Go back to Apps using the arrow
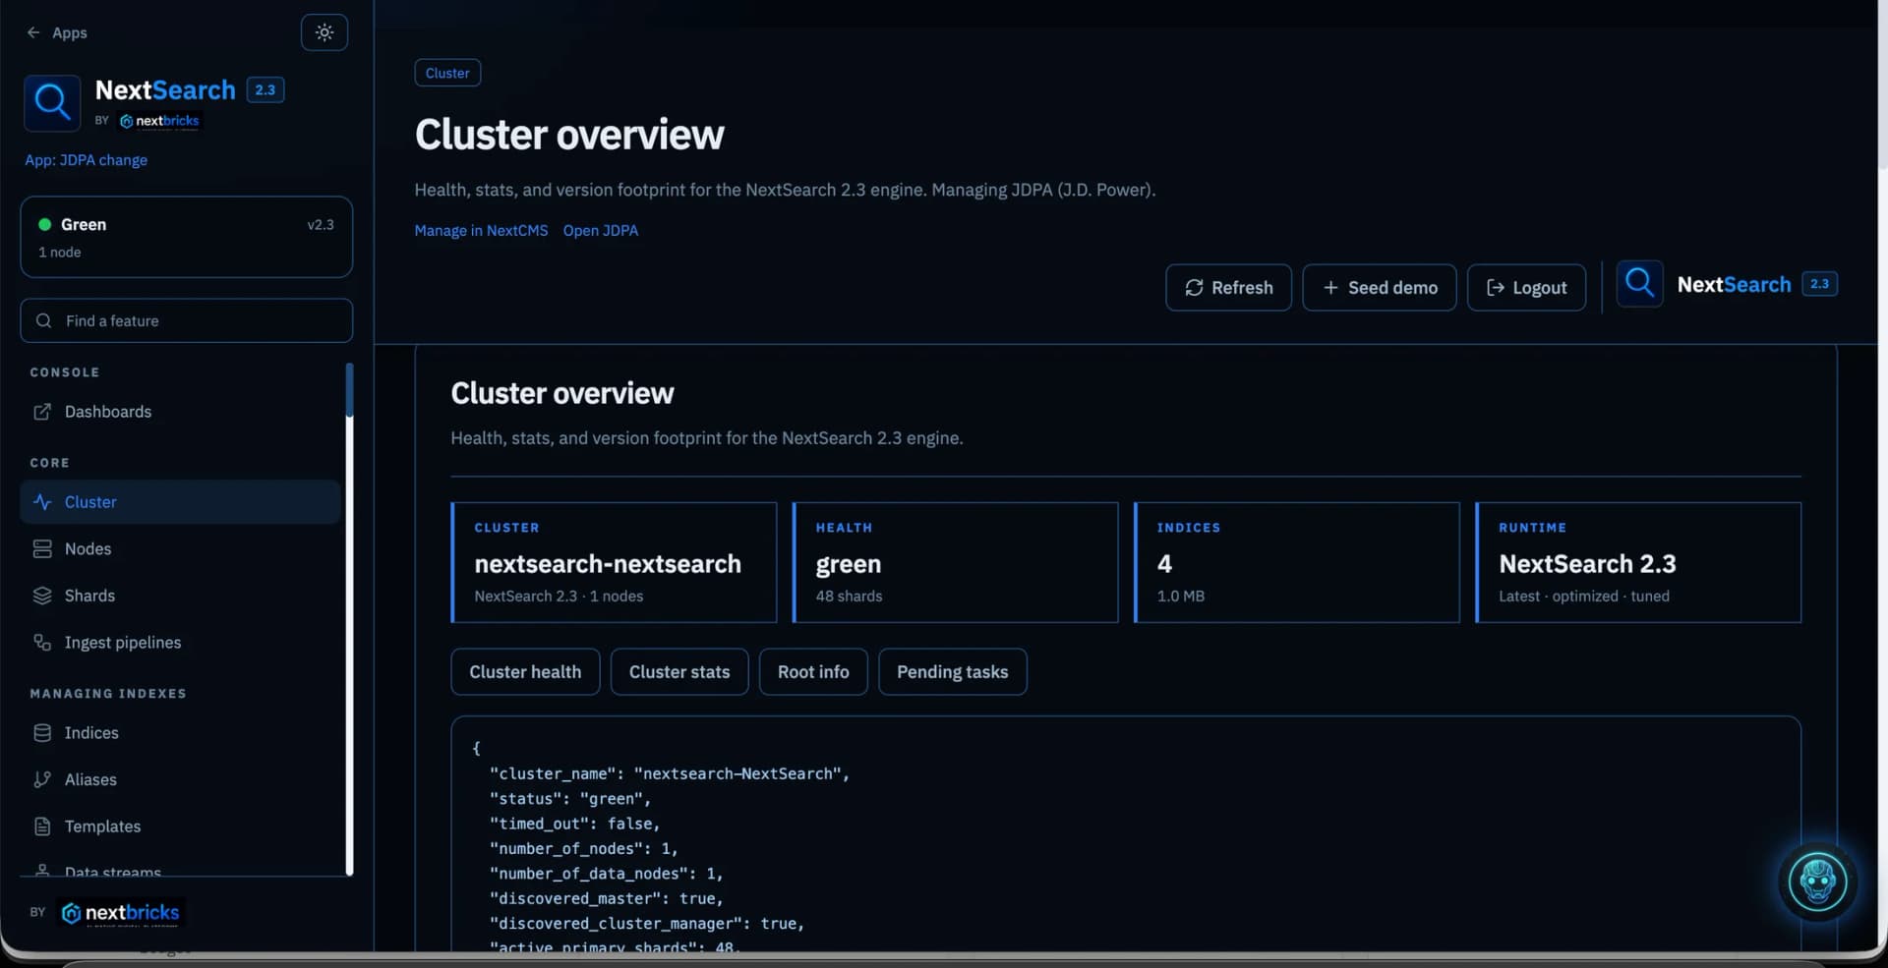This screenshot has height=968, width=1888. pyautogui.click(x=33, y=32)
